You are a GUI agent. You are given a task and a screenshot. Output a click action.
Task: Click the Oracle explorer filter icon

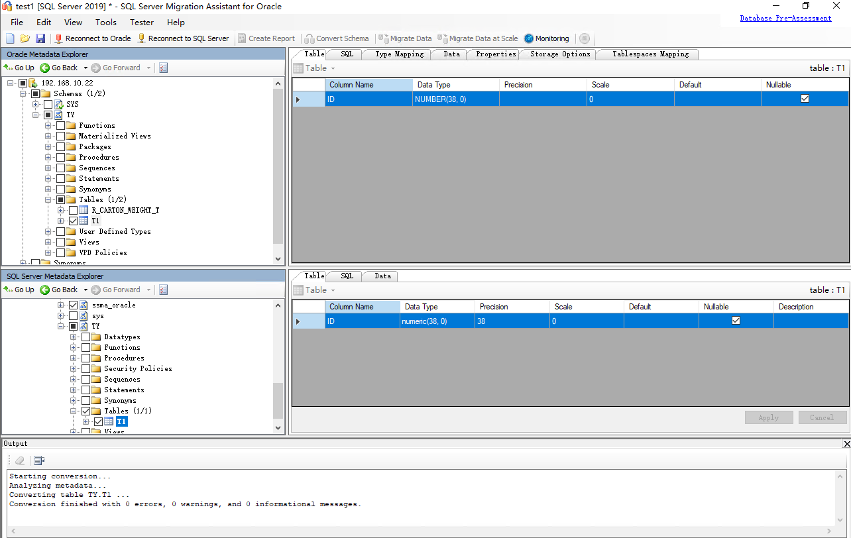coord(164,68)
